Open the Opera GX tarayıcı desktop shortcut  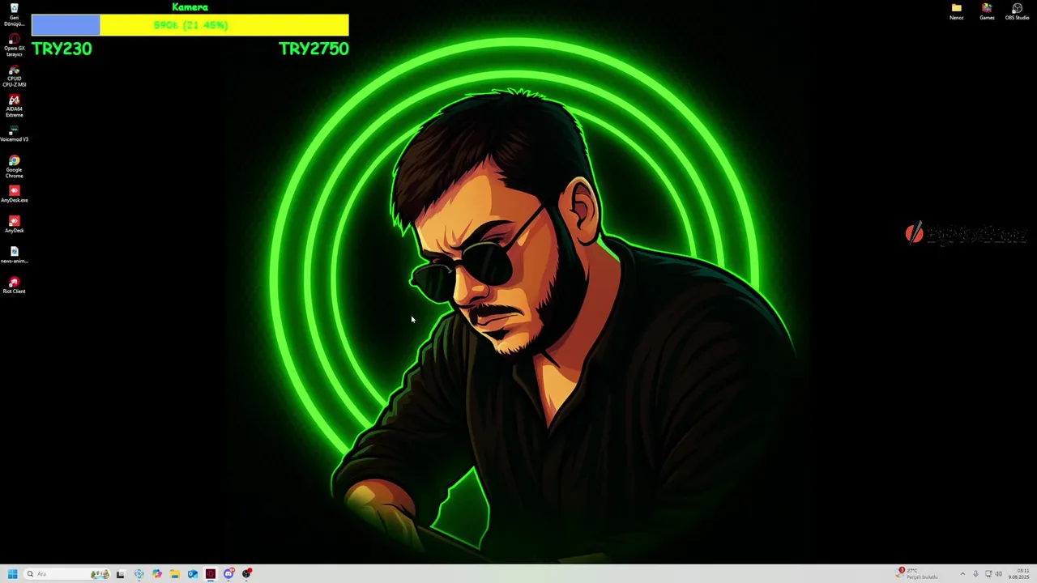[14, 45]
